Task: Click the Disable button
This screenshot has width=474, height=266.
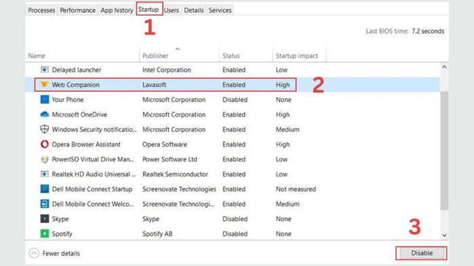Action: (422, 253)
